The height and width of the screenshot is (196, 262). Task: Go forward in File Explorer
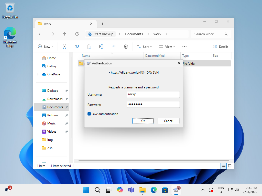click(52, 34)
